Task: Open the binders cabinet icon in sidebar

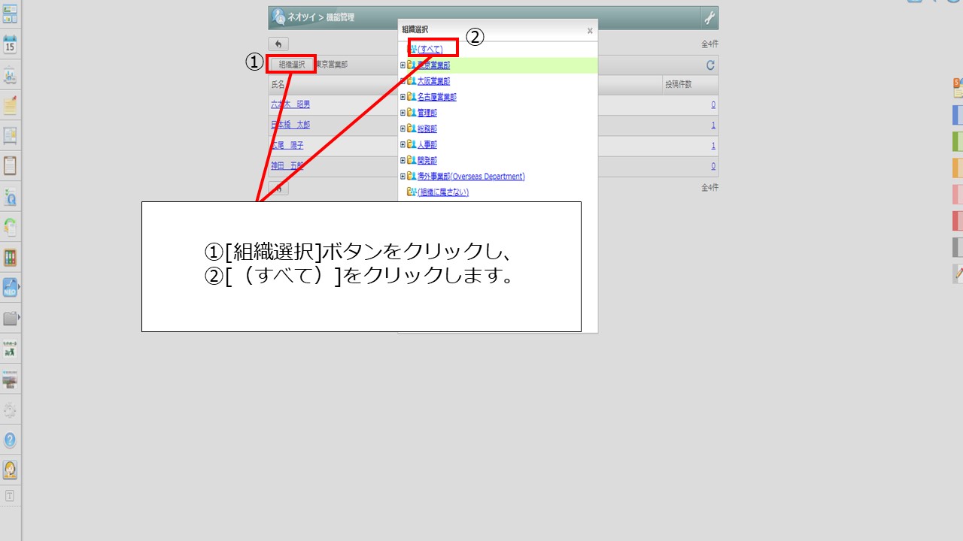Action: [x=11, y=258]
